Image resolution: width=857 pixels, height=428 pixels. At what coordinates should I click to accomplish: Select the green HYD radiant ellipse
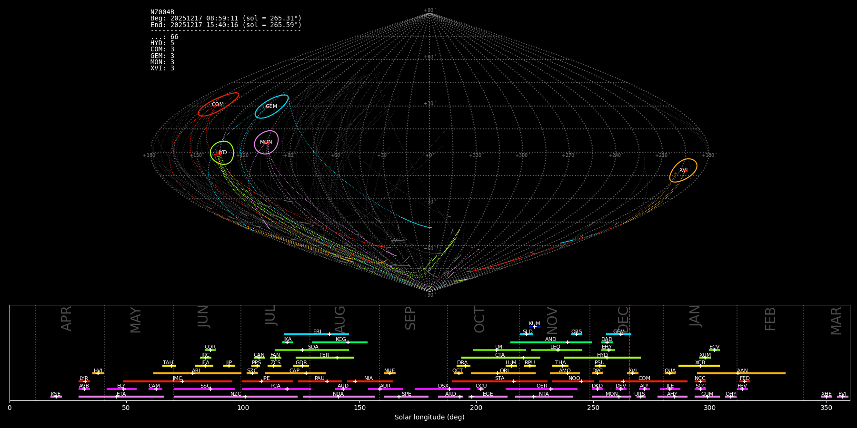click(222, 153)
